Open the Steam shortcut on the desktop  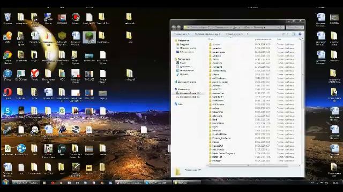[x=8, y=131]
